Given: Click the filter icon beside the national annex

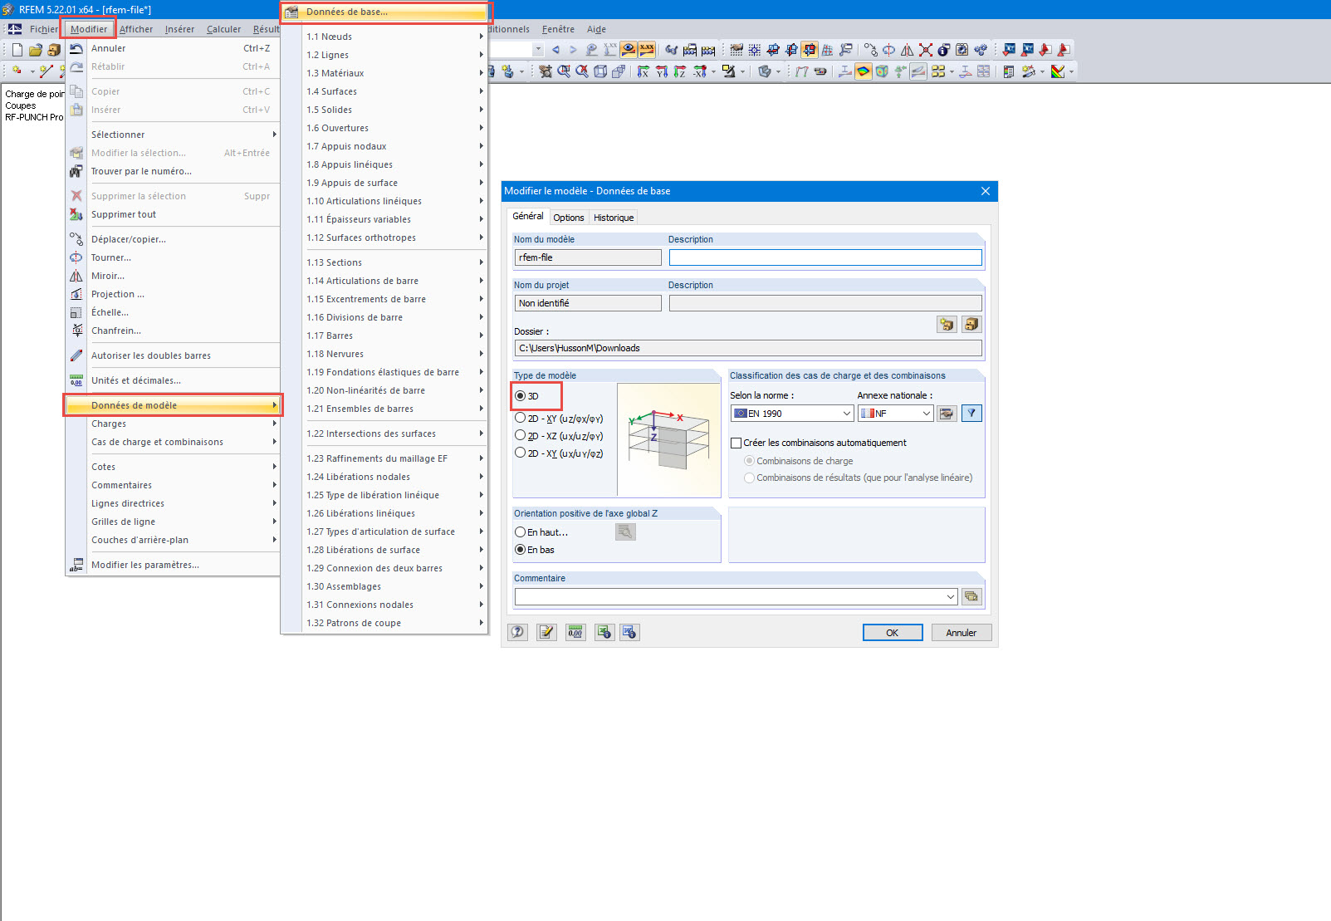Looking at the screenshot, I should pos(971,414).
